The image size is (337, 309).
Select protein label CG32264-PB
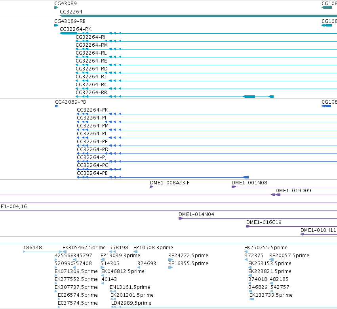click(x=92, y=173)
